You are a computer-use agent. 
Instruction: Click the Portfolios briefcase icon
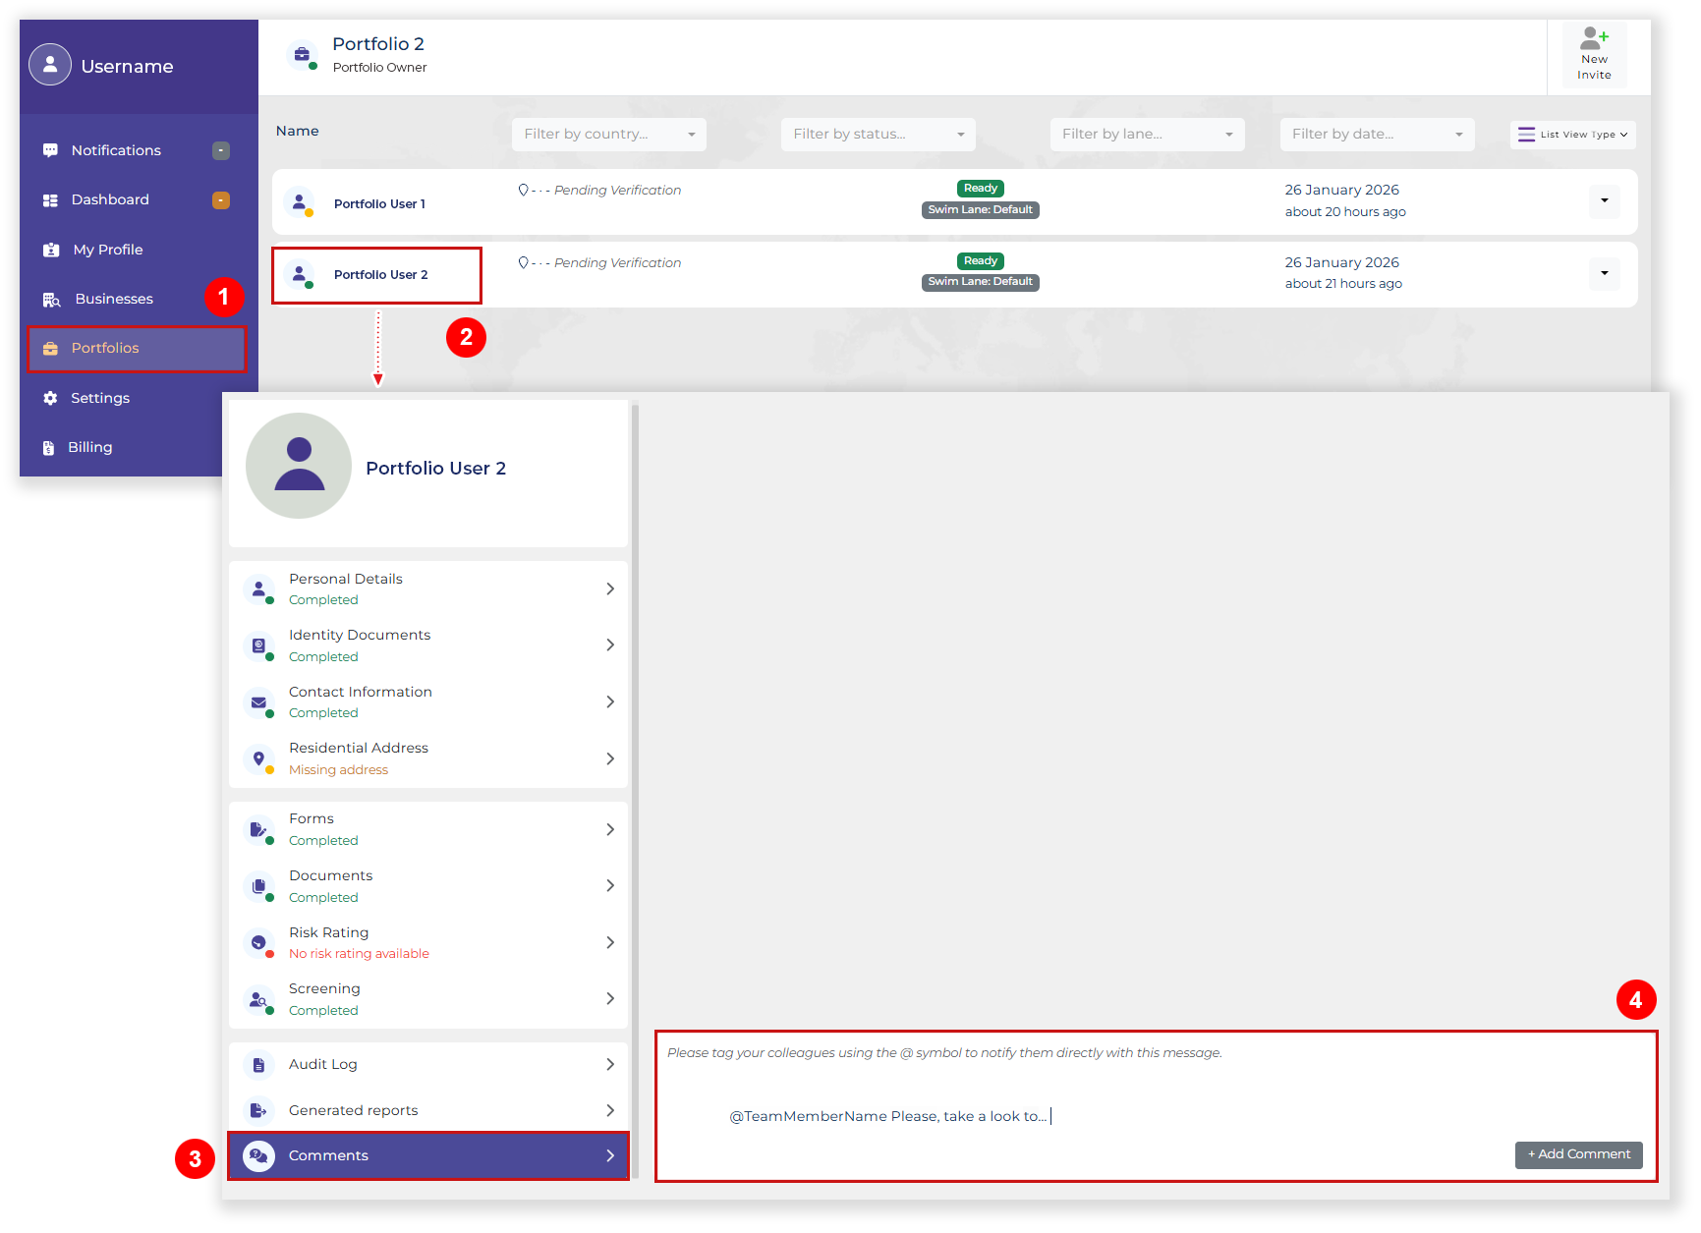pyautogui.click(x=50, y=349)
